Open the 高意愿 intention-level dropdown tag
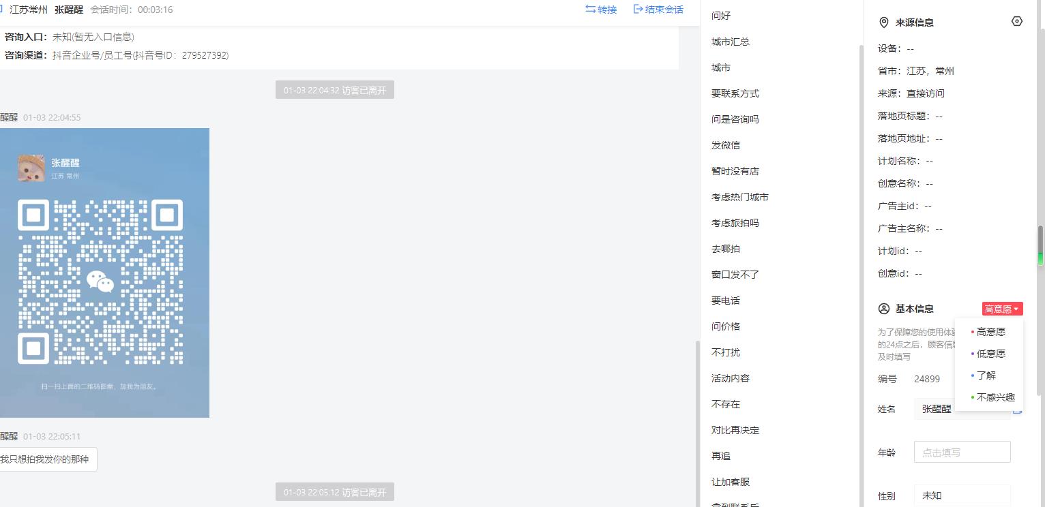This screenshot has height=507, width=1045. pyautogui.click(x=1003, y=309)
